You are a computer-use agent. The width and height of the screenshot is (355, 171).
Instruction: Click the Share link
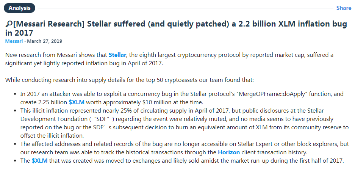(344, 8)
